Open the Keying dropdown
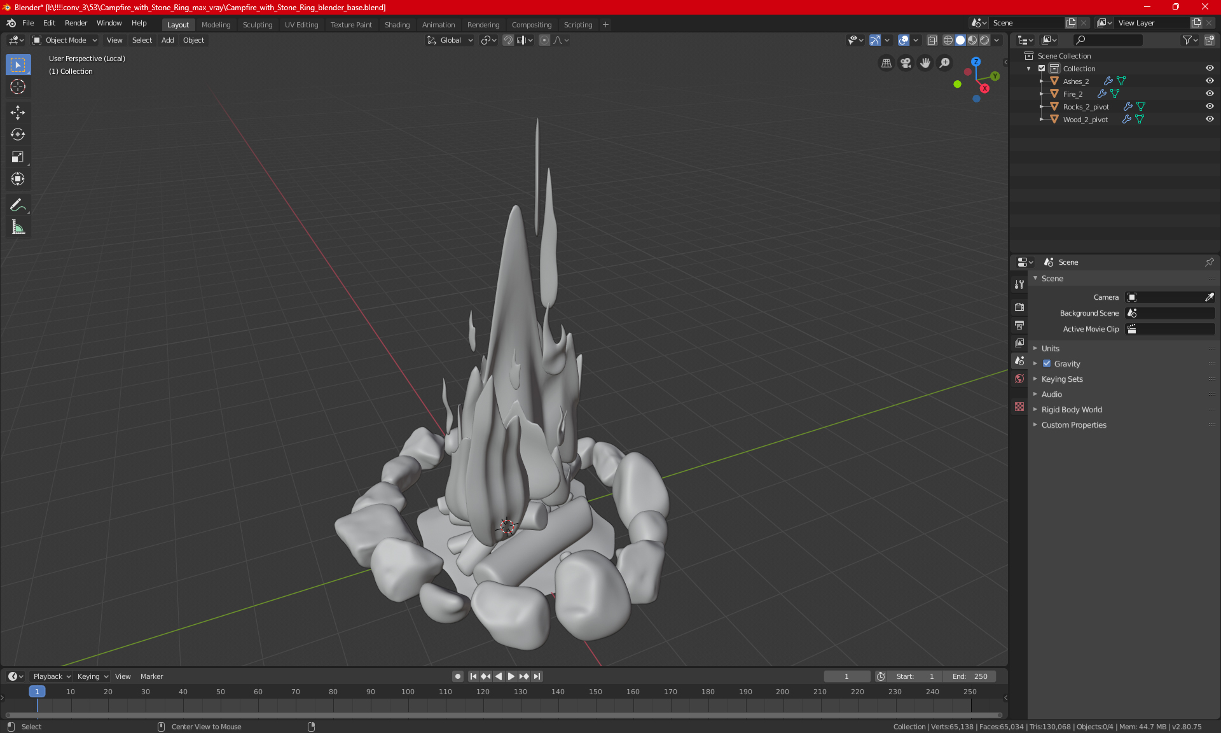Image resolution: width=1221 pixels, height=733 pixels. [93, 676]
